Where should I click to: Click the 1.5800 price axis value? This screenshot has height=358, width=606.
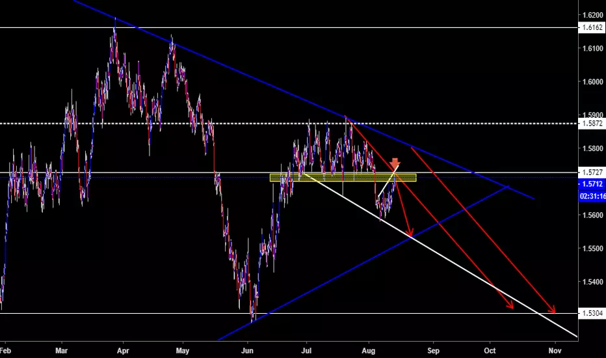tap(592, 148)
